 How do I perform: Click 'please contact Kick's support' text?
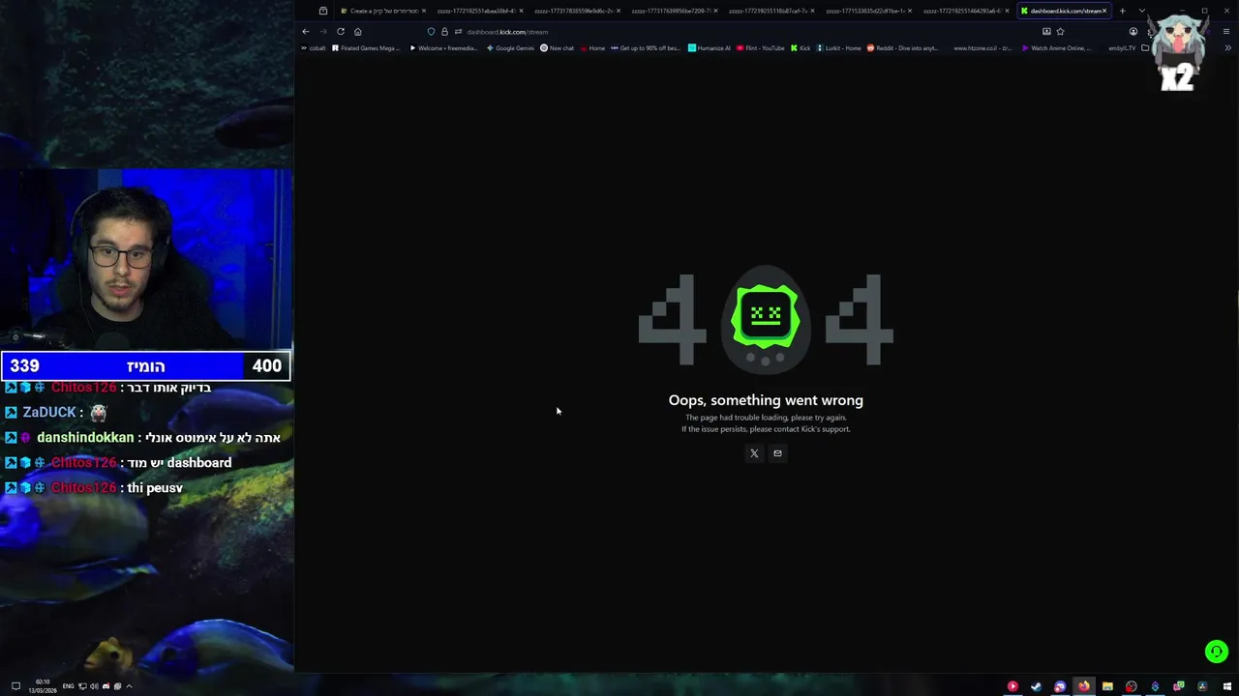click(x=799, y=429)
